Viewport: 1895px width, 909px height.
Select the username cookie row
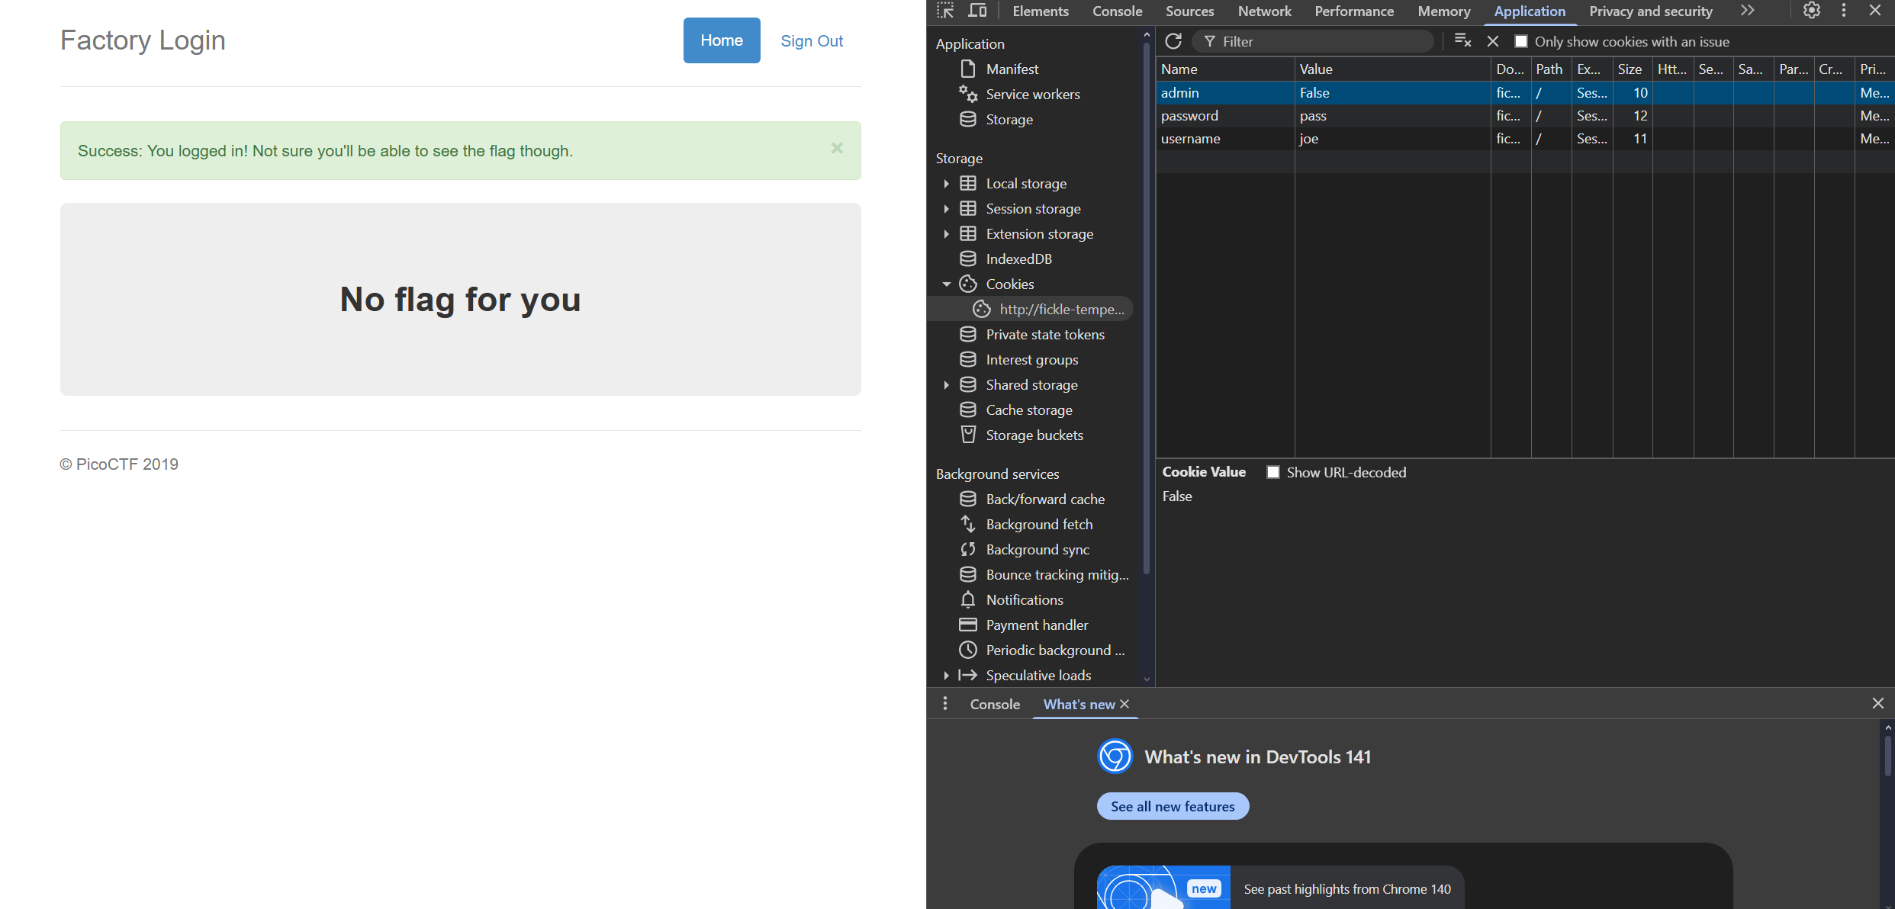click(1525, 139)
